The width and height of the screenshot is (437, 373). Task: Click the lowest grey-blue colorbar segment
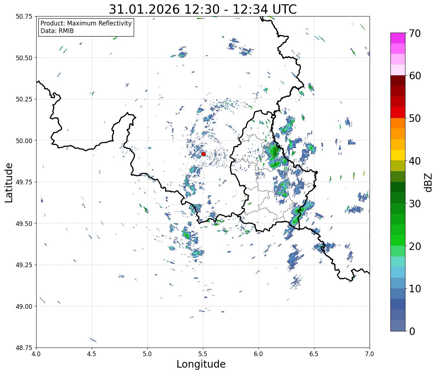pos(398,326)
